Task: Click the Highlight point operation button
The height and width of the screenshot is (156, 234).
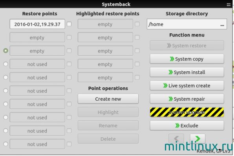Action: pos(108,112)
